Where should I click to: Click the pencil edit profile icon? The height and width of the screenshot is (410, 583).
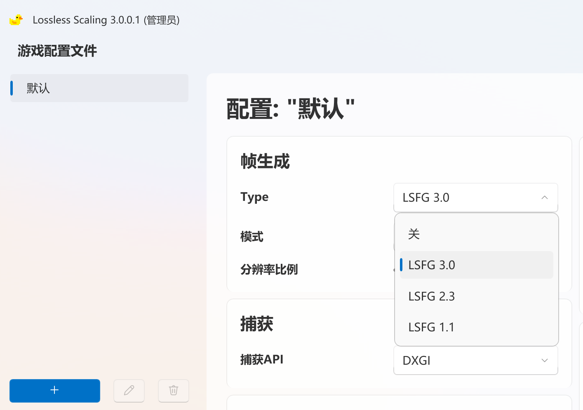129,391
